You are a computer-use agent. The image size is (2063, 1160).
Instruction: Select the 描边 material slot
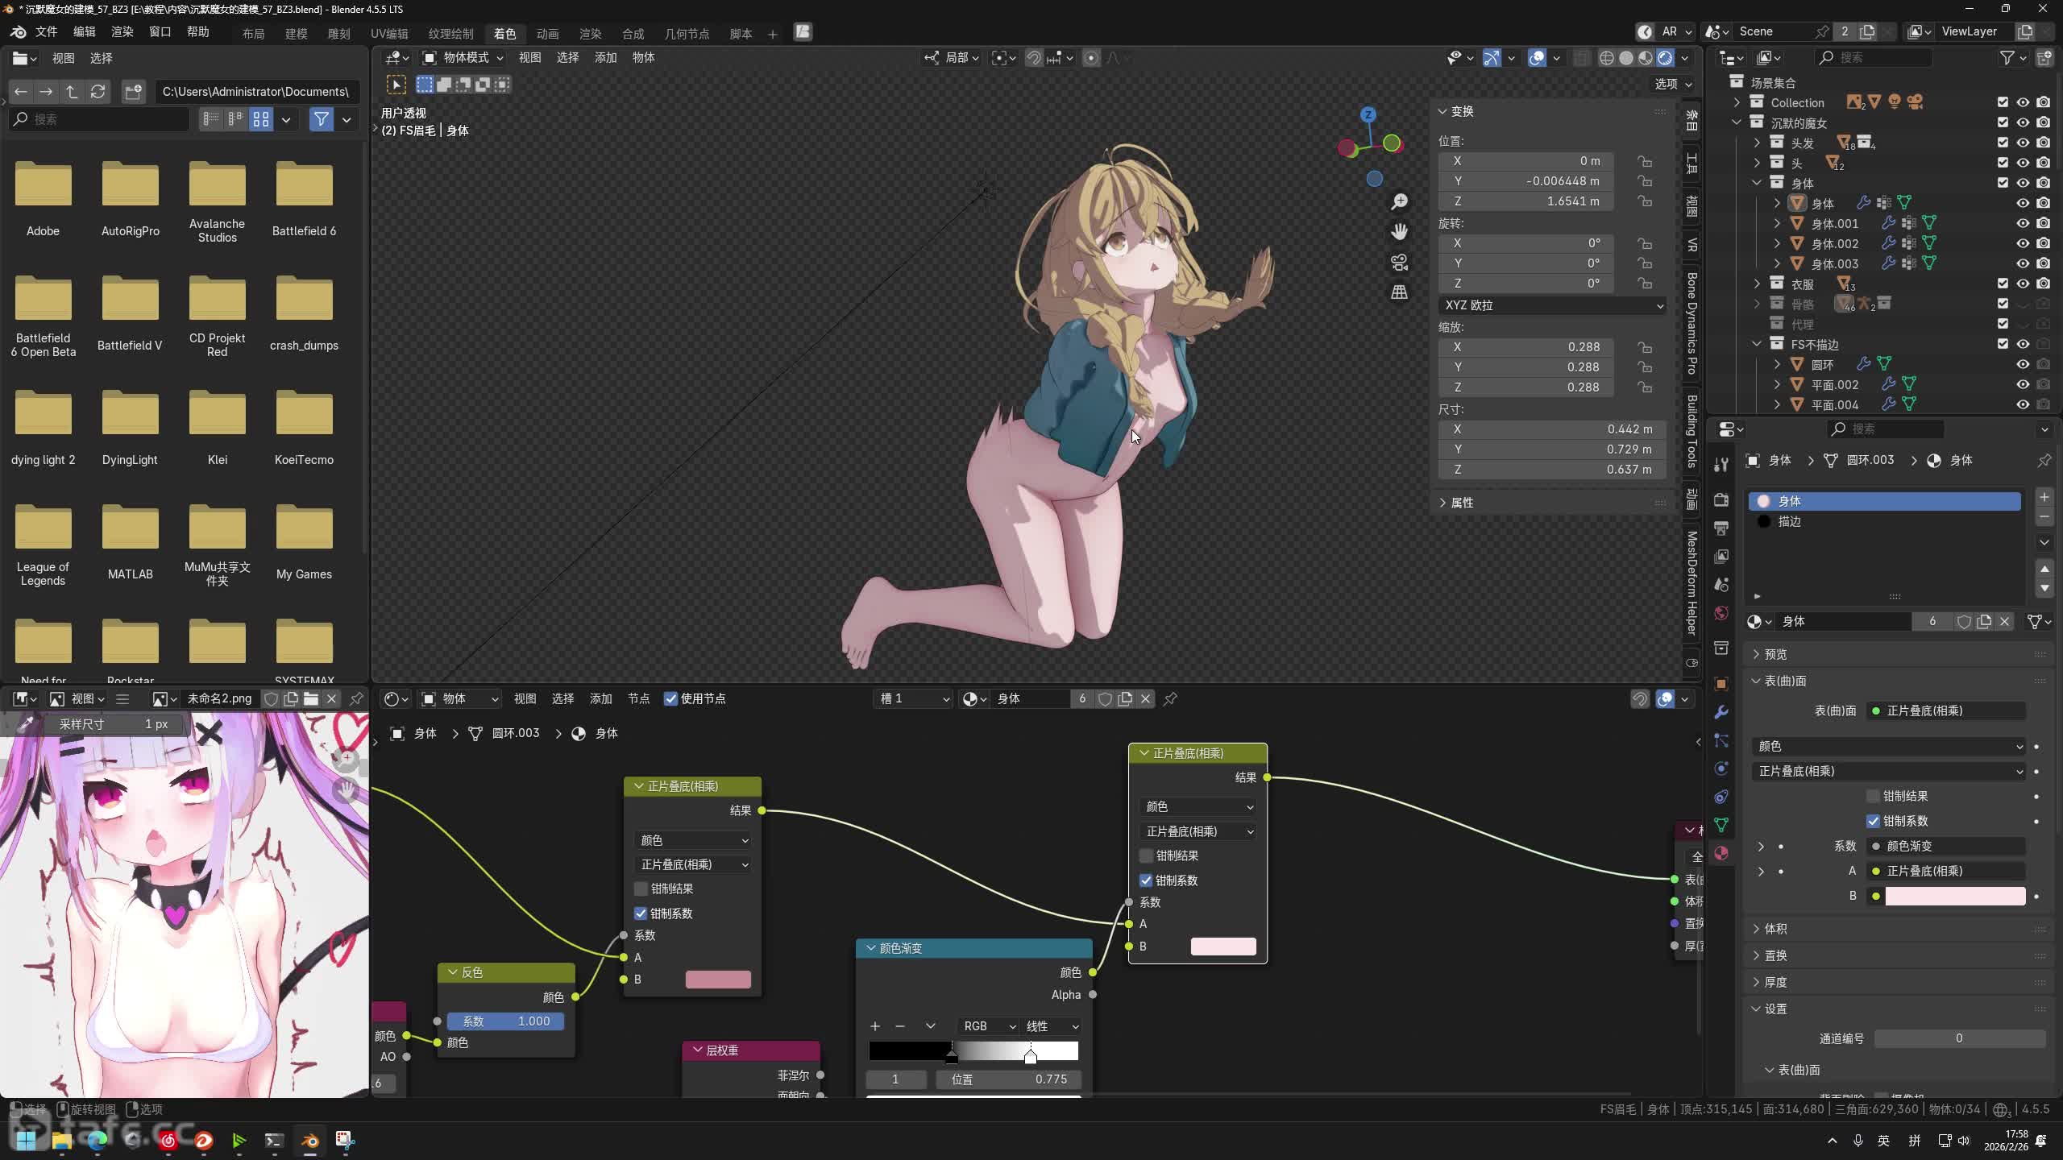(1789, 521)
